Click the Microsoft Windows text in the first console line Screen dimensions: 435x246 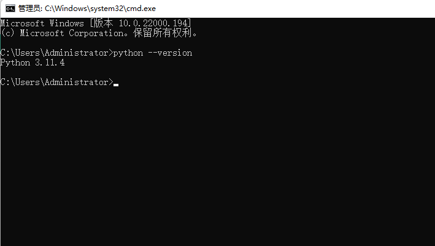click(42, 23)
